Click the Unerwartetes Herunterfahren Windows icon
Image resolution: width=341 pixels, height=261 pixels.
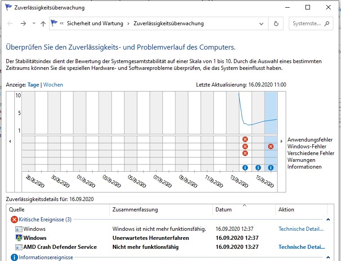(19, 238)
